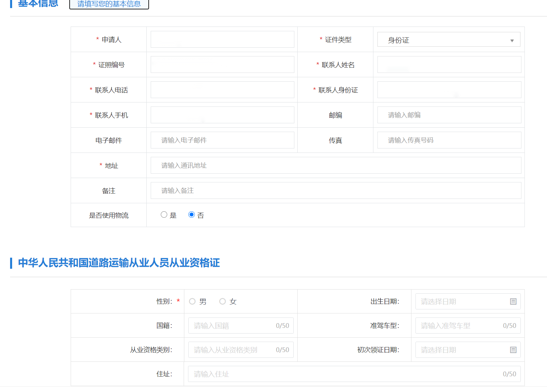Image resolution: width=547 pixels, height=387 pixels.
Task: Click the 请输入传真号码 input
Action: (x=449, y=140)
